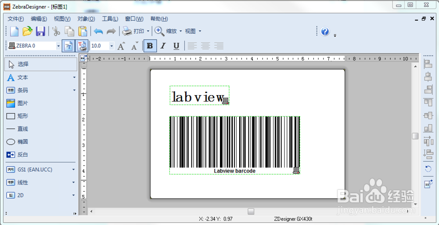The image size is (439, 225).
Task: Open the 窗口(W) menu
Action: (x=134, y=19)
